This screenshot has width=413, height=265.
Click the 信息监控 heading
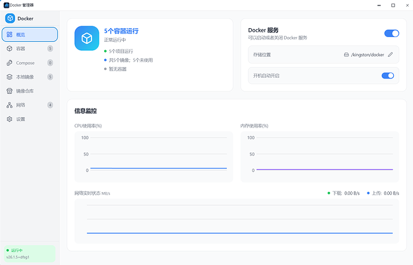pyautogui.click(x=86, y=111)
